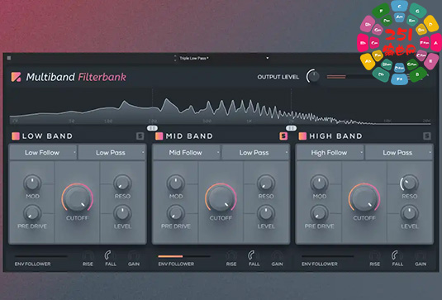Open the High Band Low Pass filter type dropdown
The width and height of the screenshot is (442, 300).
click(x=398, y=153)
